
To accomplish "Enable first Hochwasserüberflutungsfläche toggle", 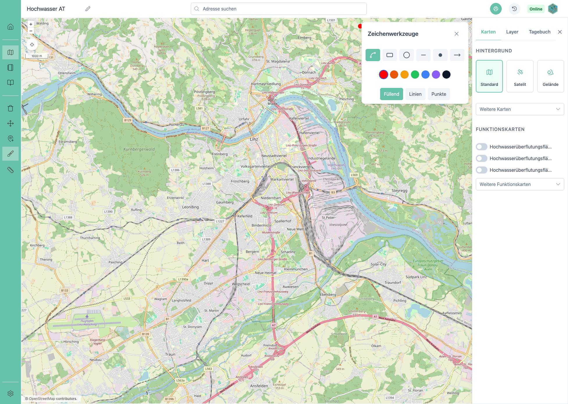I will pyautogui.click(x=482, y=147).
